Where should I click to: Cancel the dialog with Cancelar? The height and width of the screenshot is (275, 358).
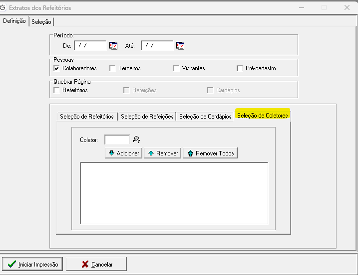click(96, 264)
